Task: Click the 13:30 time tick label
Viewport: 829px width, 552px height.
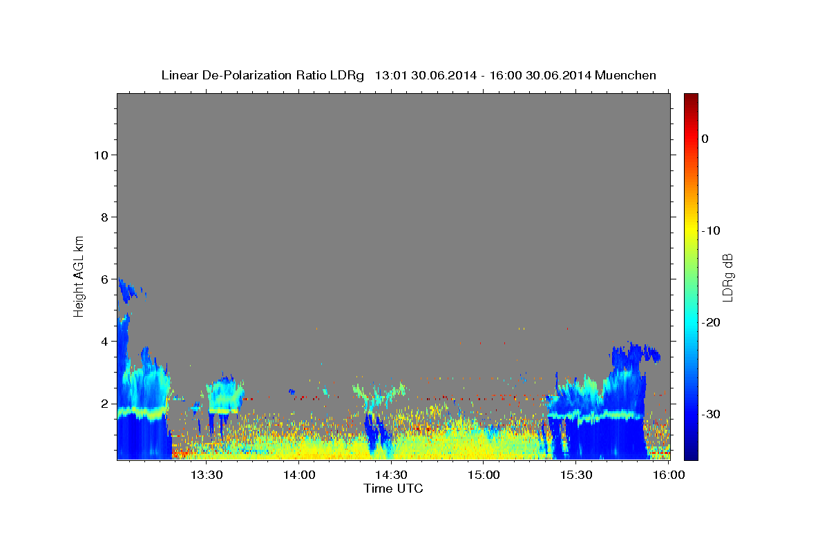Action: tap(207, 475)
